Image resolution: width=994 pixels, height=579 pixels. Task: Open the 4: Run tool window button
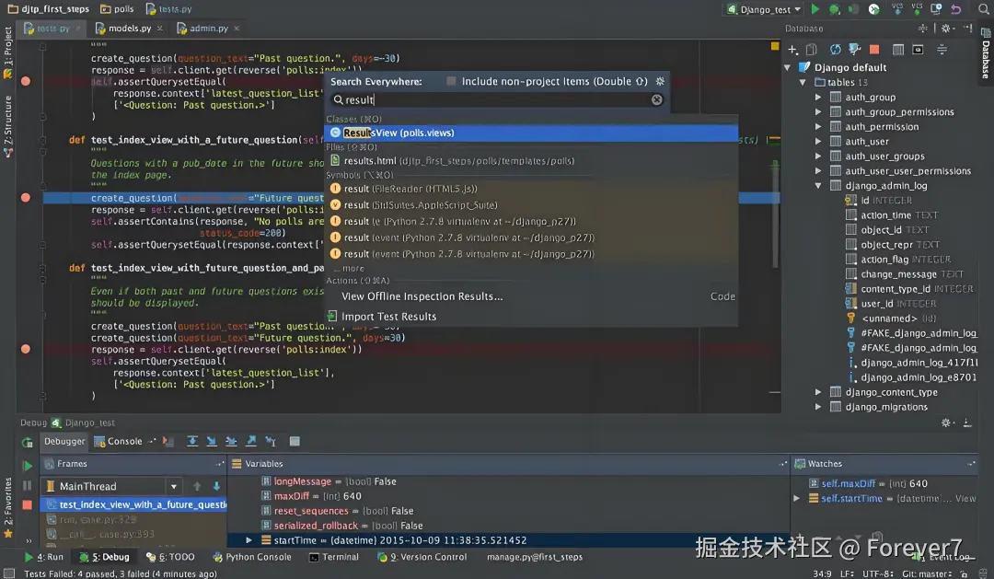coord(44,557)
